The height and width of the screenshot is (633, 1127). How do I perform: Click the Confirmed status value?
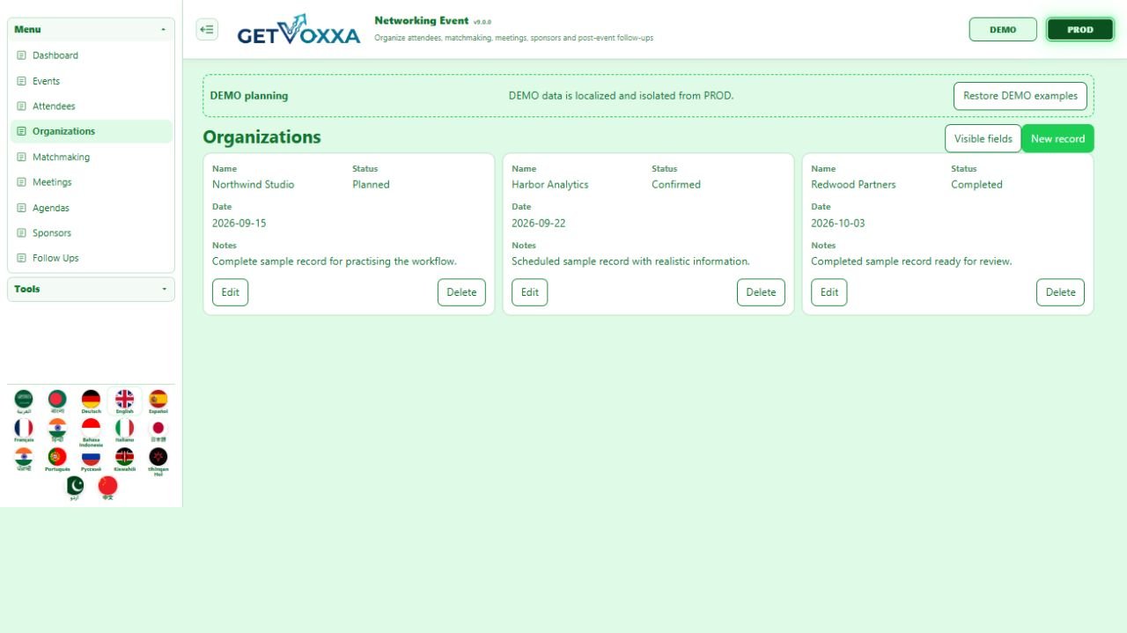(676, 185)
